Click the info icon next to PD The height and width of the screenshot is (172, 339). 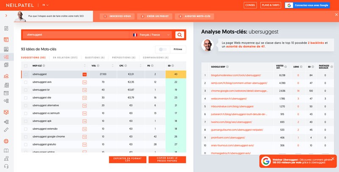[152, 66]
